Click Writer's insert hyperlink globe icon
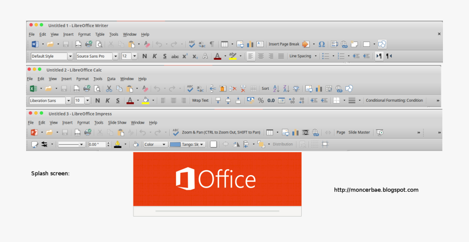This screenshot has width=469, height=242. pos(344,44)
